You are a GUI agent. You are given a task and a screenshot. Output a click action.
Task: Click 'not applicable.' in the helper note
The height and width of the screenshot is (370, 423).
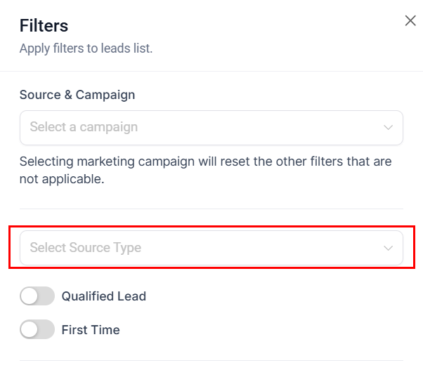tap(62, 179)
